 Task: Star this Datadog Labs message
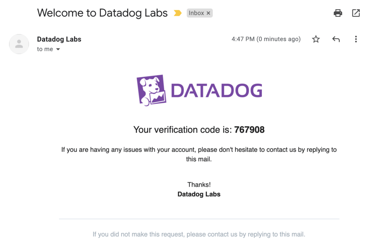316,39
